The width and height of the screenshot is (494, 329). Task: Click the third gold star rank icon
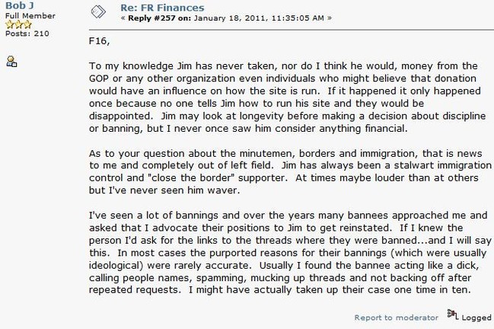27,24
